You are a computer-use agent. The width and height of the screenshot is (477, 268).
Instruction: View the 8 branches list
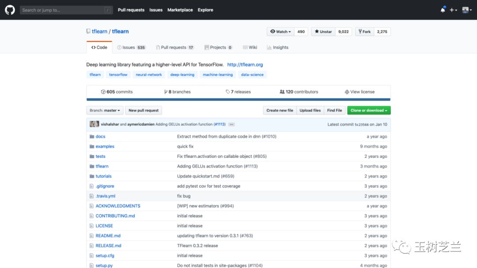tap(178, 92)
